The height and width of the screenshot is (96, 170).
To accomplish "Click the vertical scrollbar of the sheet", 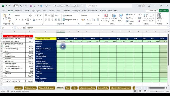I will coord(169,50).
